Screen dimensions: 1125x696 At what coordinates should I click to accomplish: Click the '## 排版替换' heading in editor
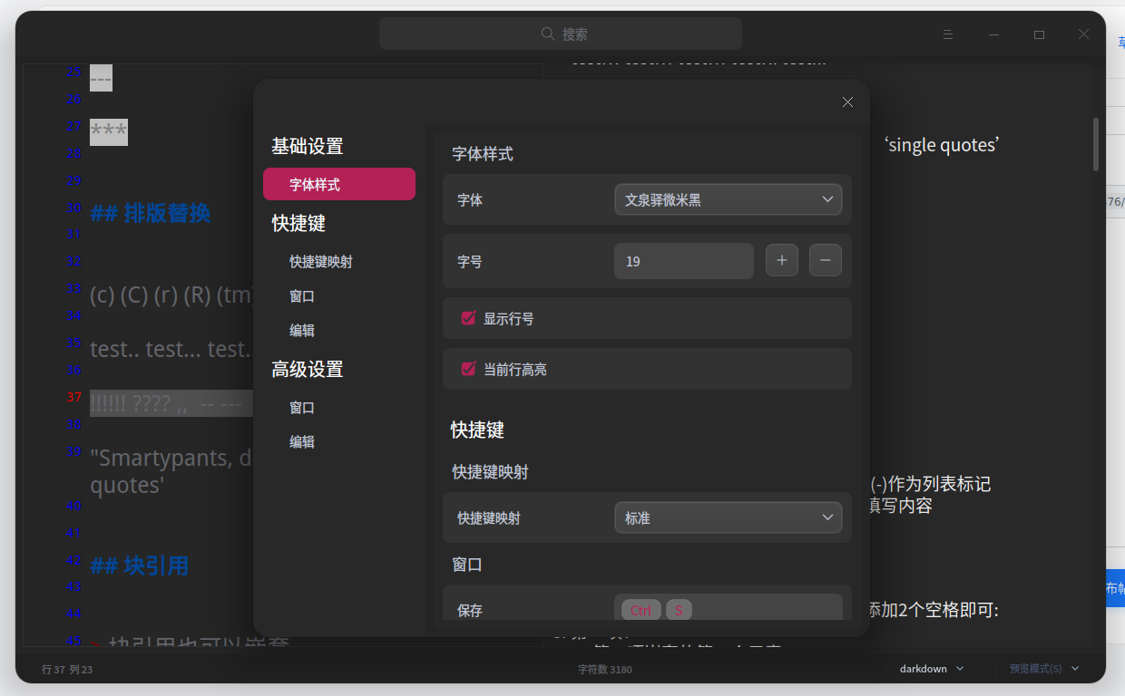[x=151, y=213]
